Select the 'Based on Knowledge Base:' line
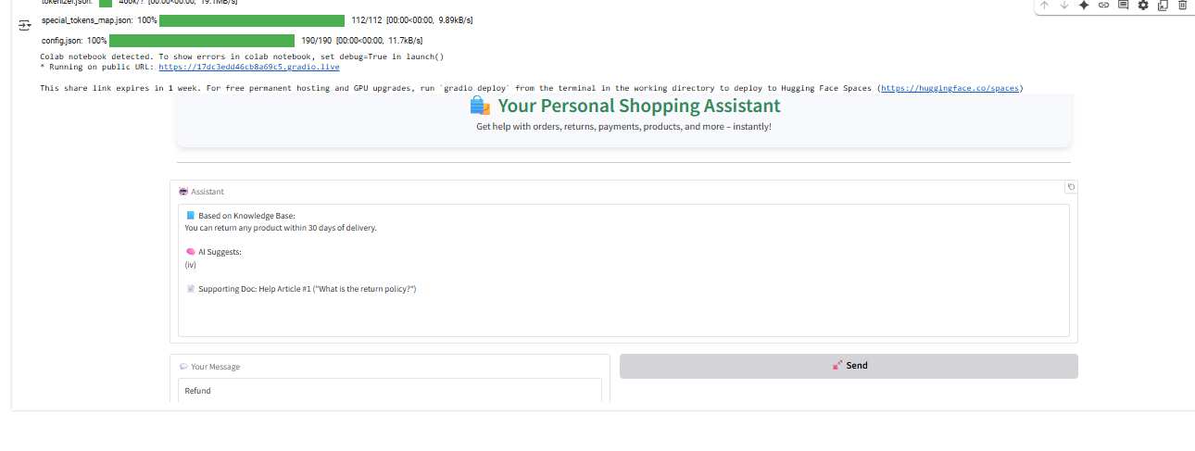1195x451 pixels. click(240, 216)
